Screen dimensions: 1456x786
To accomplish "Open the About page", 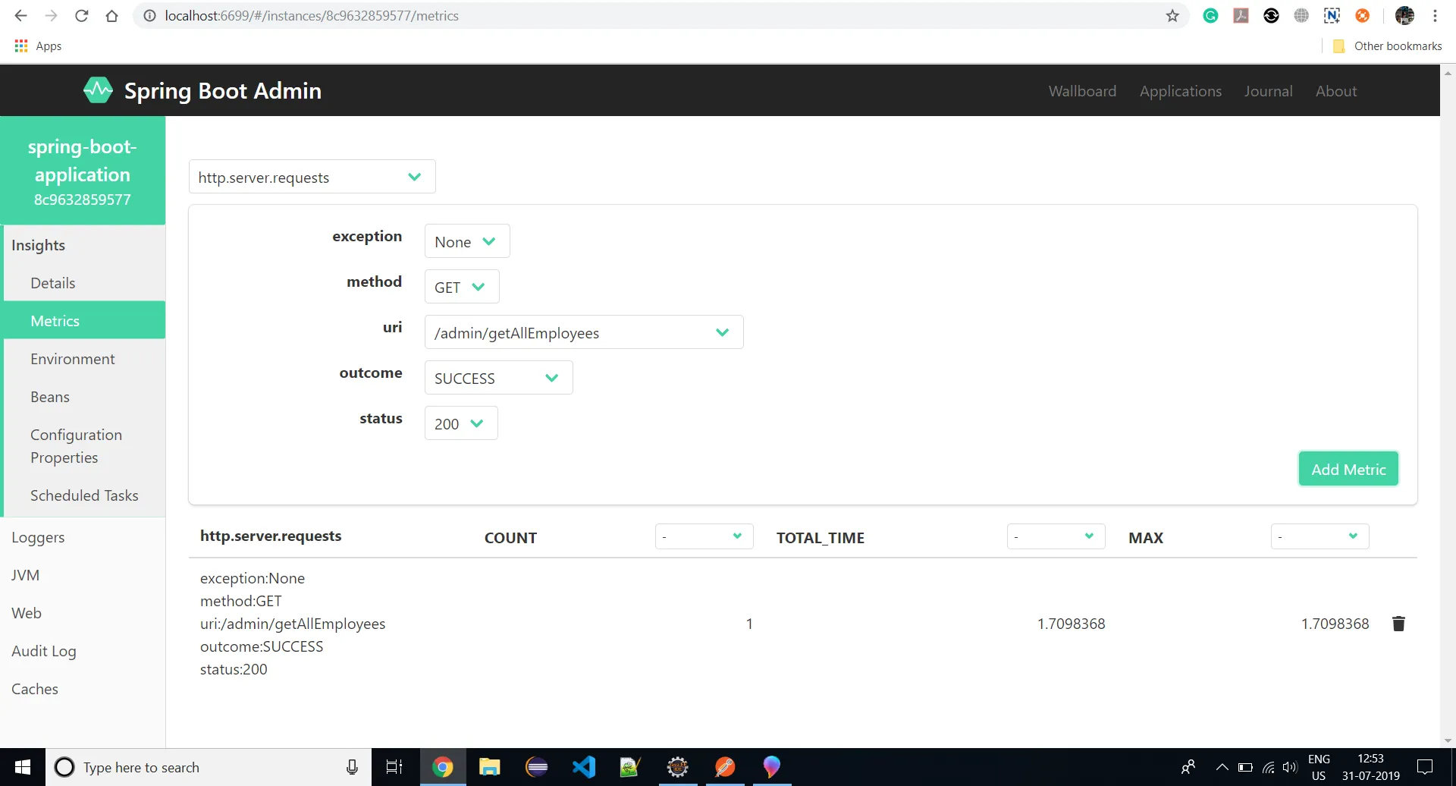I will [x=1335, y=91].
